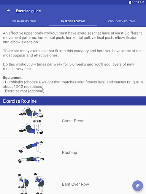The height and width of the screenshot is (194, 146).
Task: Open the Chest Press illustration
Action: pyautogui.click(x=31, y=120)
